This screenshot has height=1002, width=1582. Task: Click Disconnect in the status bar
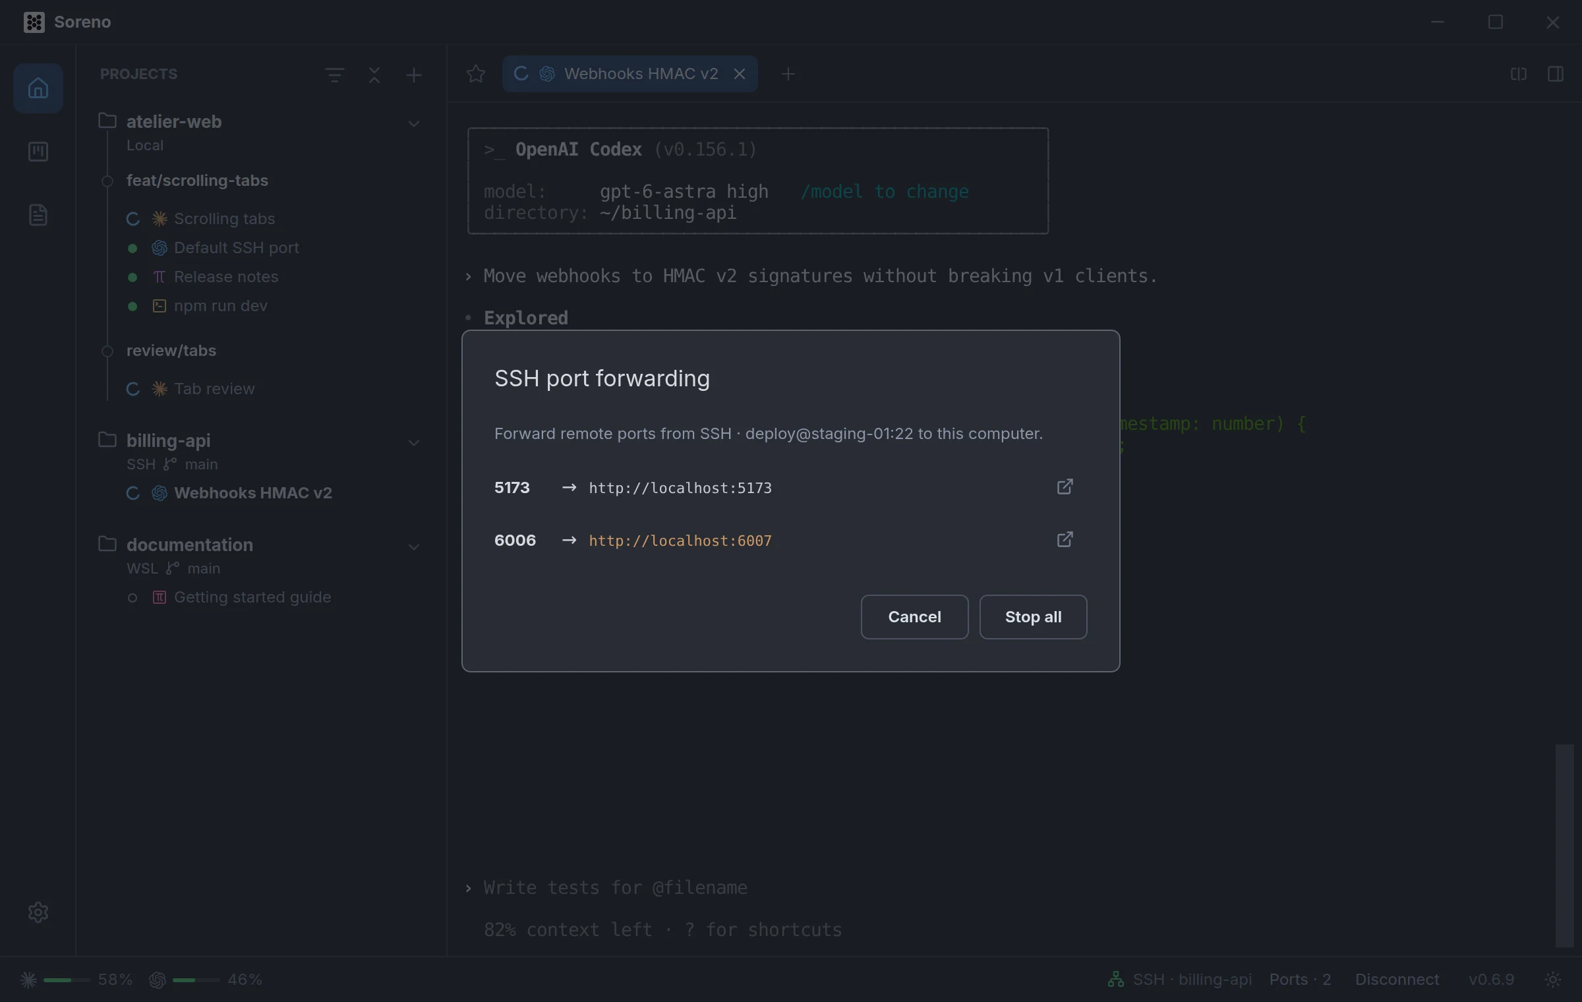1397,980
